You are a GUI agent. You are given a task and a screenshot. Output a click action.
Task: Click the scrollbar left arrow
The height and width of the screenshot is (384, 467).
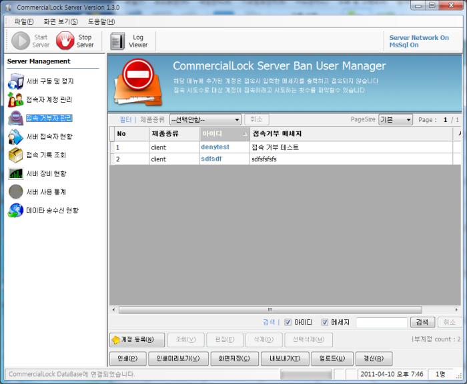pos(113,309)
